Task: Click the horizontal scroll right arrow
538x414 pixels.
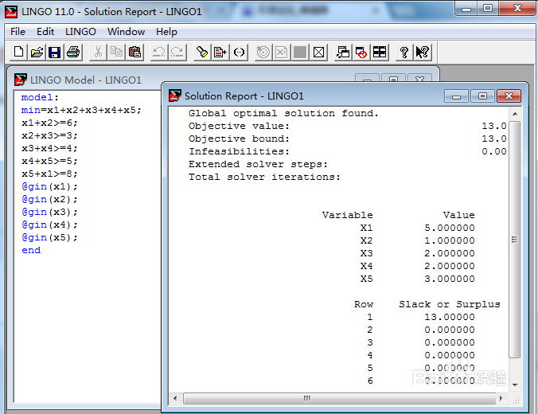Action: (501, 399)
